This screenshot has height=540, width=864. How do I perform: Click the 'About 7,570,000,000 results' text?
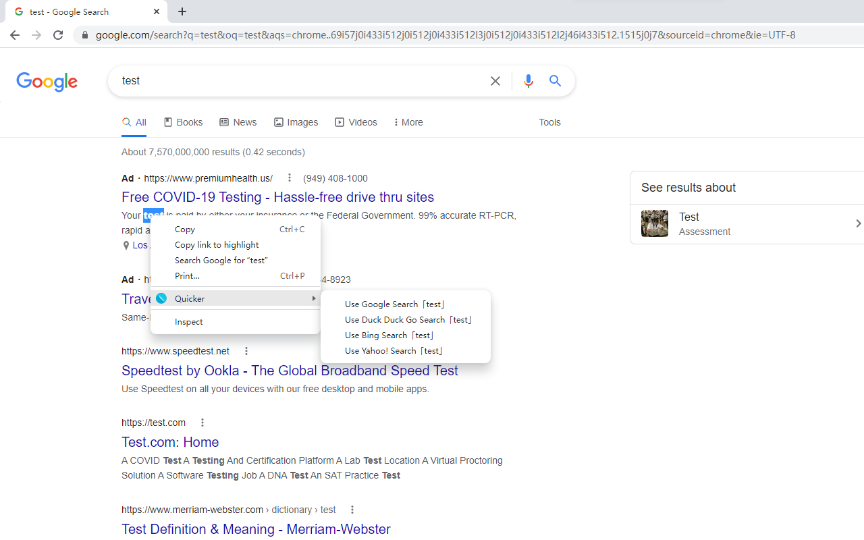pos(213,152)
